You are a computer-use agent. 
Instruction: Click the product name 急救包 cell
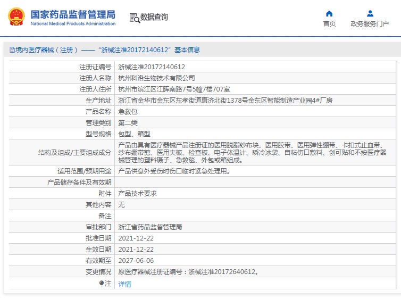click(x=255, y=112)
